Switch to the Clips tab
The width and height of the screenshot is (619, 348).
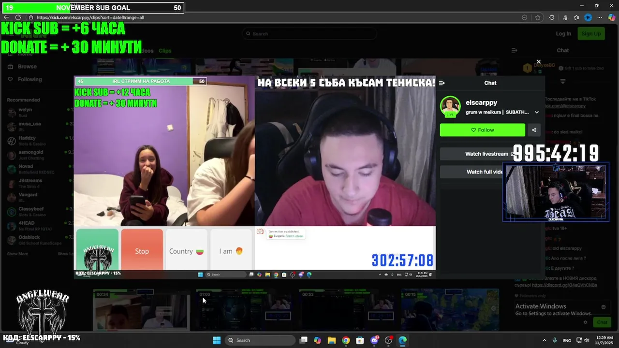165,51
